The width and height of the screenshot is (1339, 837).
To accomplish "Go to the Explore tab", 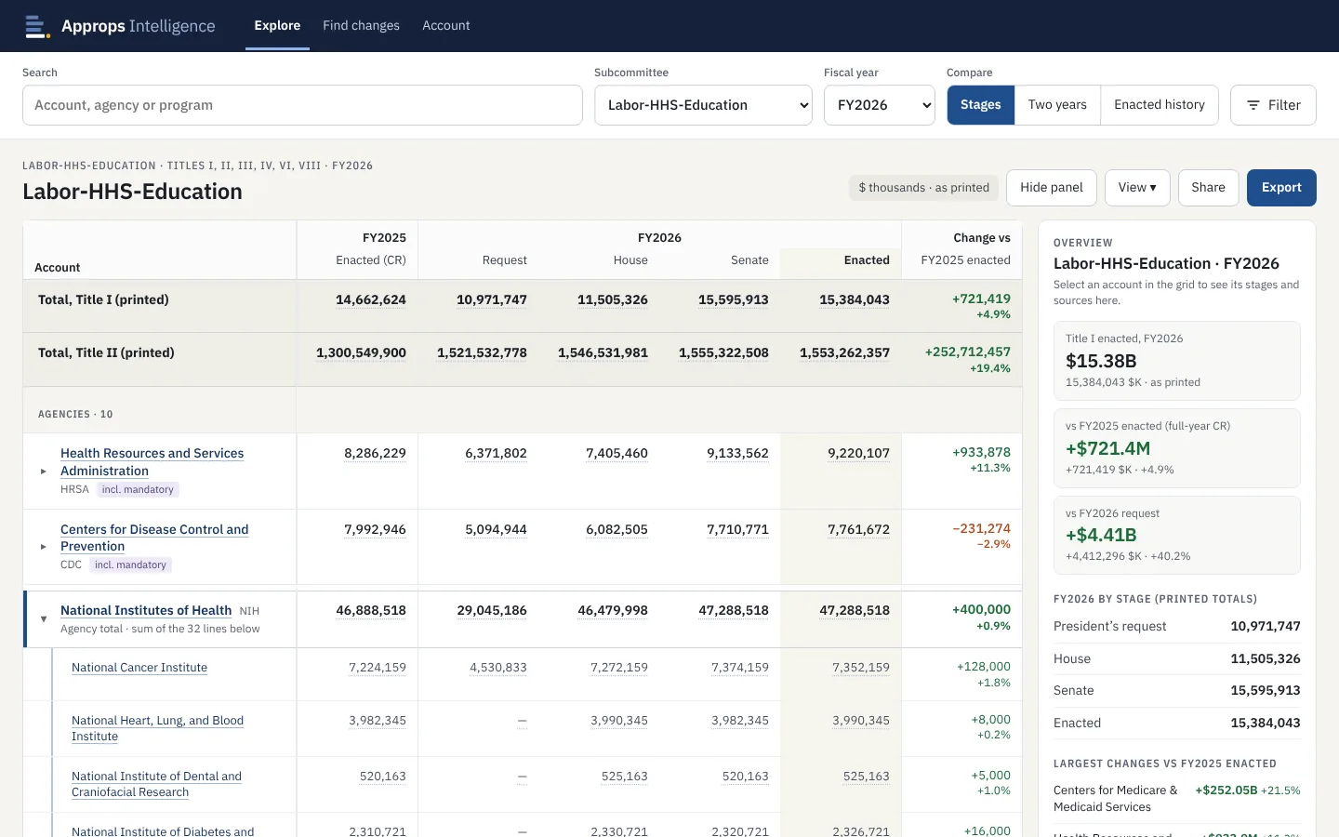I will [x=277, y=26].
